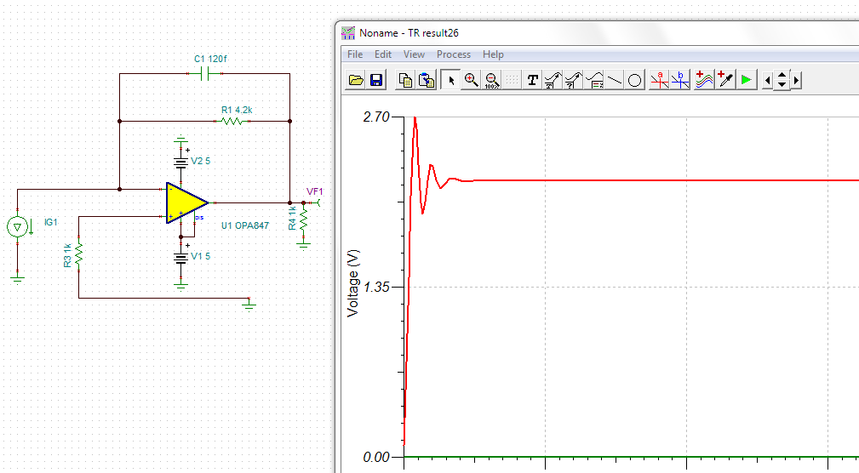Select the line drawing tool

click(614, 80)
